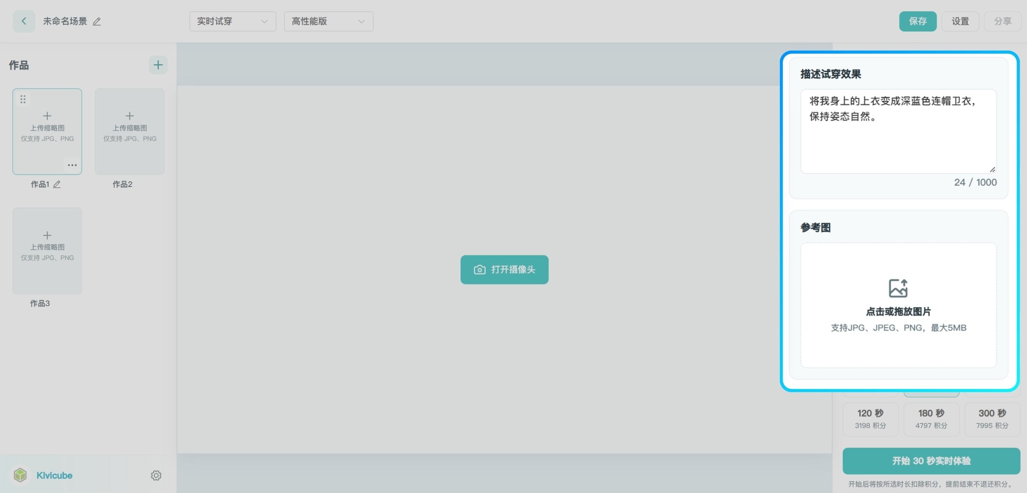The height and width of the screenshot is (493, 1027).
Task: Add a new 作品 with plus icon
Action: (x=158, y=65)
